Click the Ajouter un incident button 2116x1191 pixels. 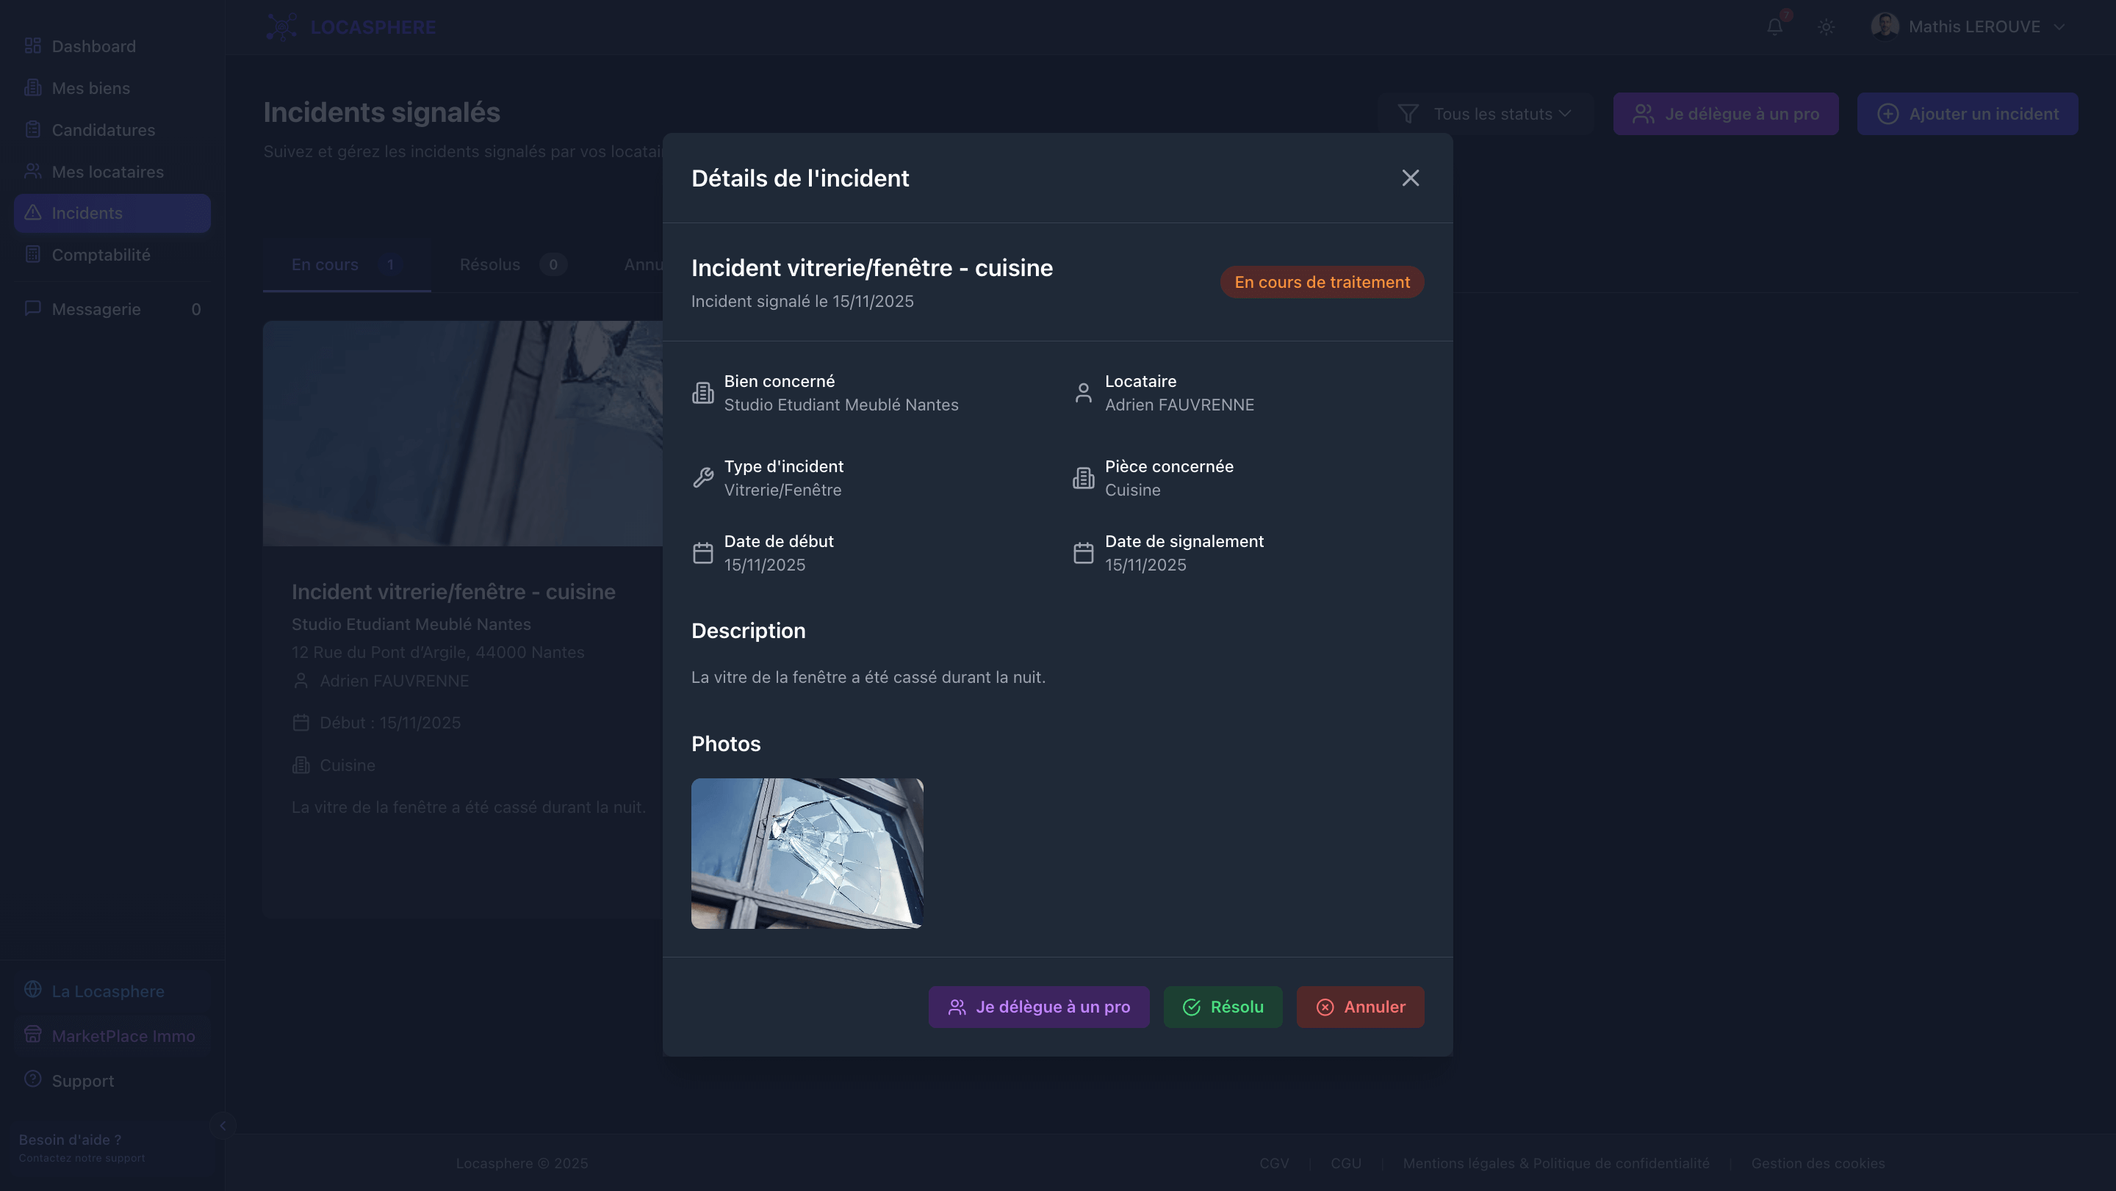[1968, 113]
